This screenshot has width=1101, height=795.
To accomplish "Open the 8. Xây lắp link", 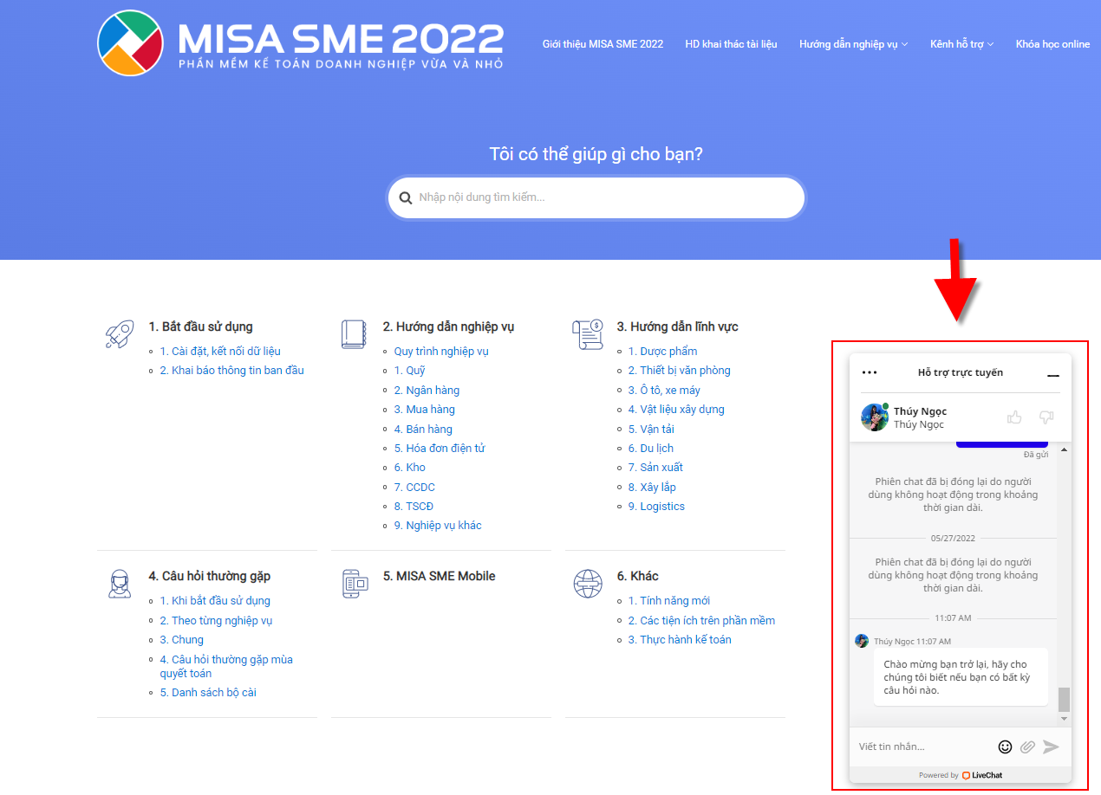I will point(652,488).
